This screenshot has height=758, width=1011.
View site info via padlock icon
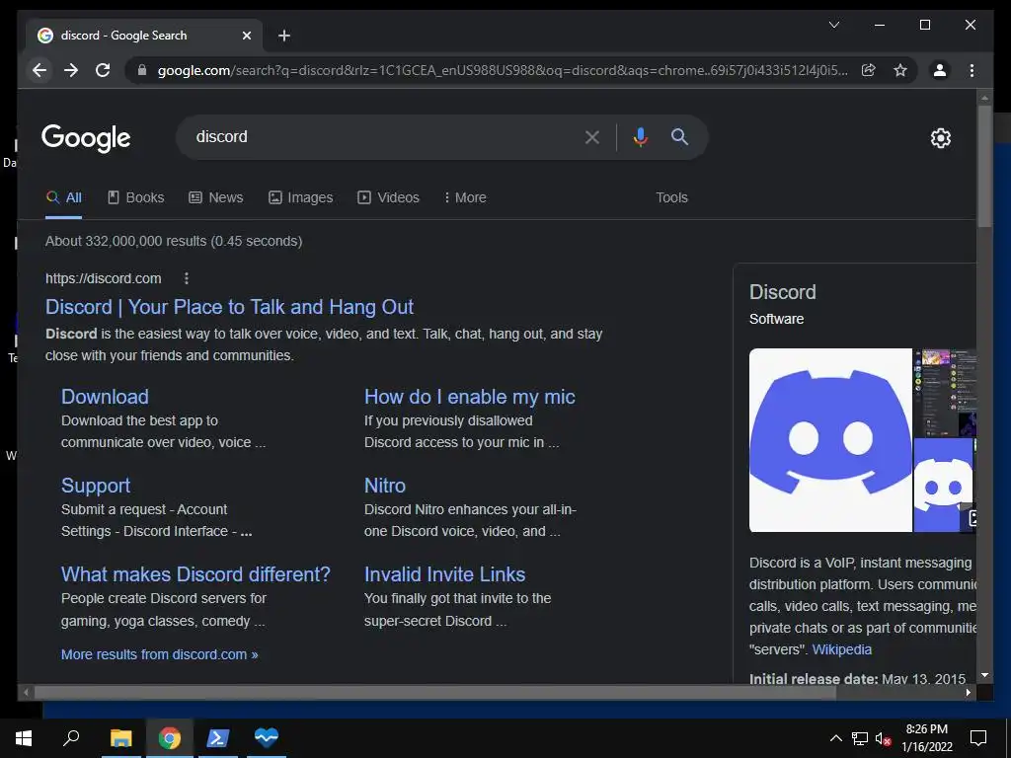pyautogui.click(x=142, y=70)
